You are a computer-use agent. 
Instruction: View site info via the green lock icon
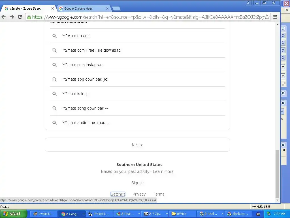29,17
